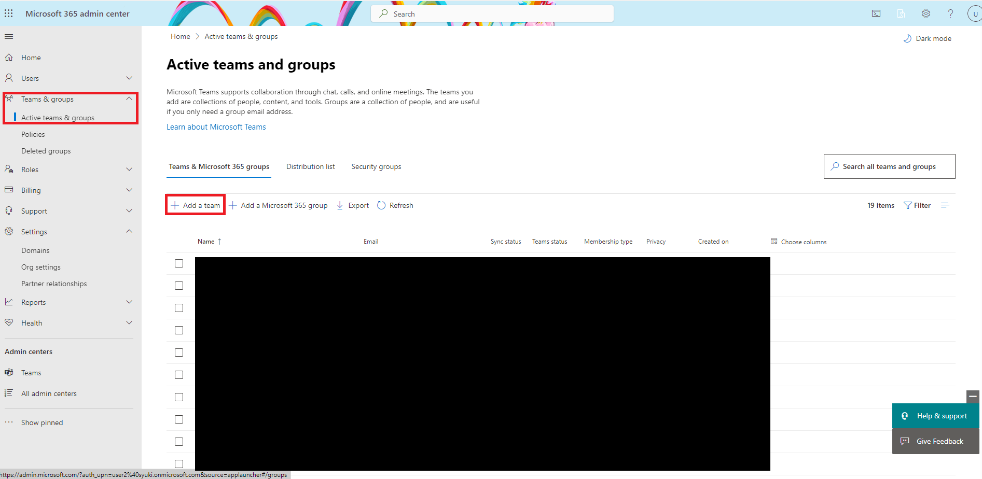Check the fifth row checkbox
This screenshot has height=479, width=982.
(x=179, y=353)
